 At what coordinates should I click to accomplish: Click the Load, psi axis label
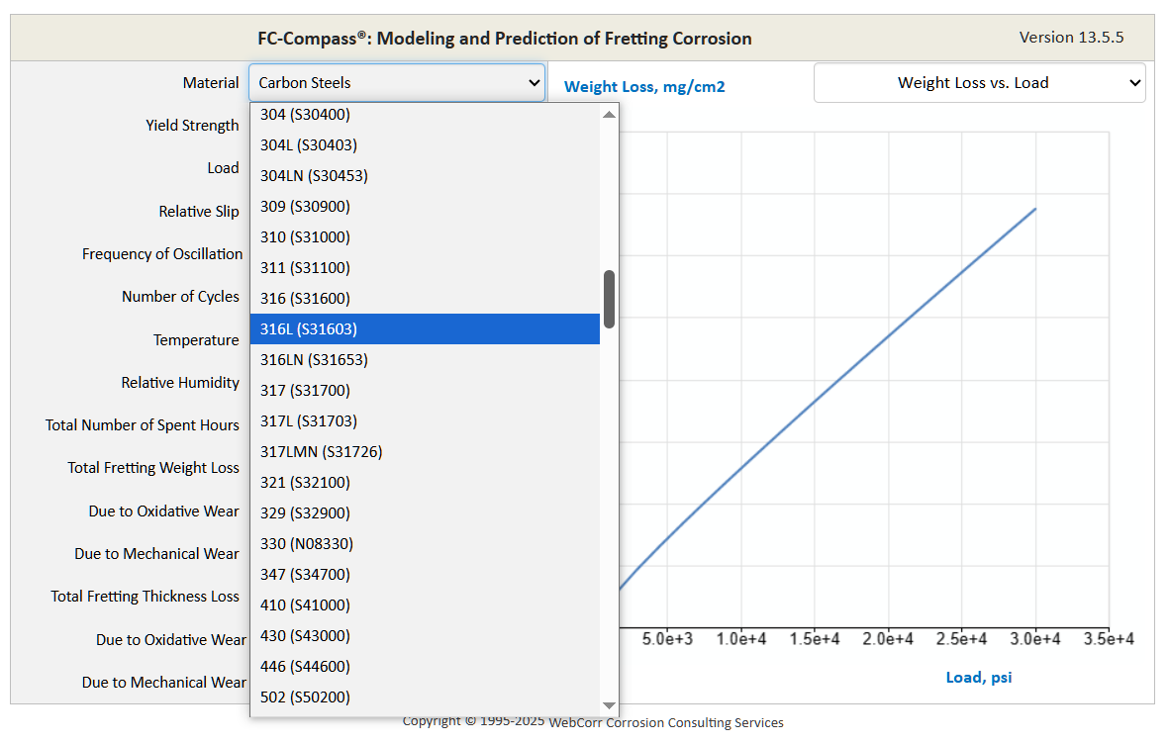coord(979,678)
